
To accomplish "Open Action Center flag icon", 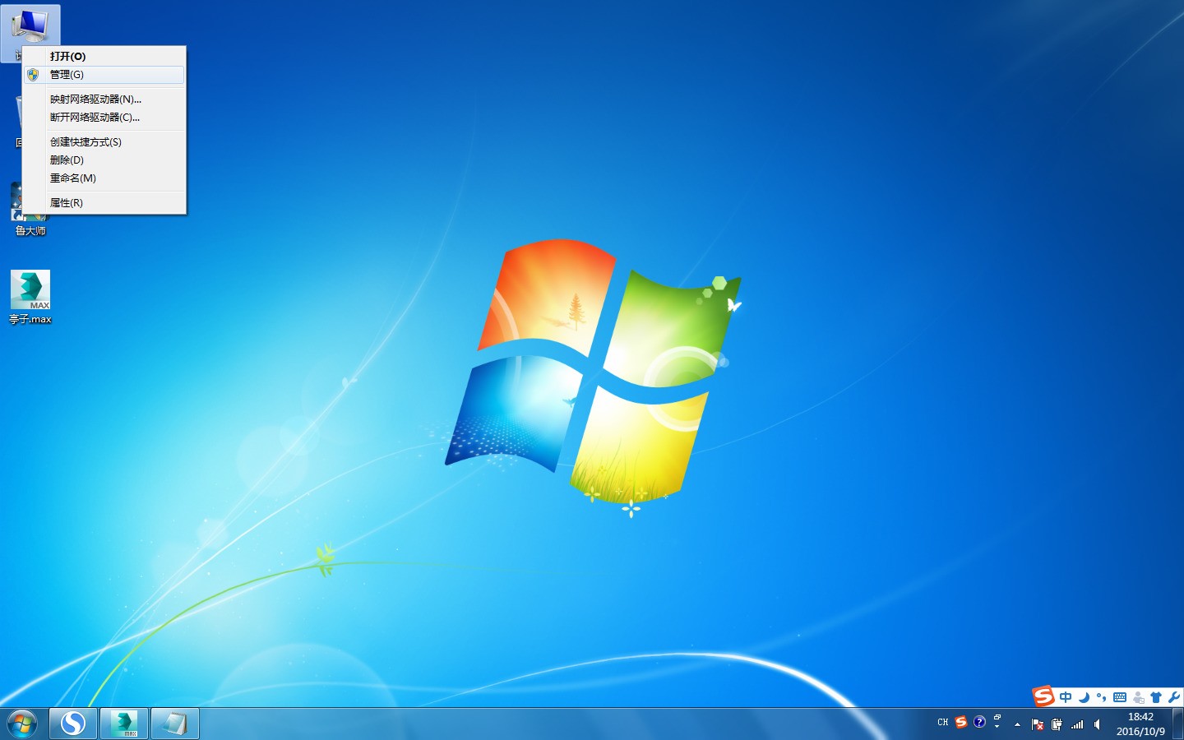I will (1038, 724).
